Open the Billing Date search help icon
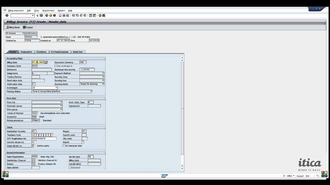Screen dimensions: 330x185 (x=46, y=62)
